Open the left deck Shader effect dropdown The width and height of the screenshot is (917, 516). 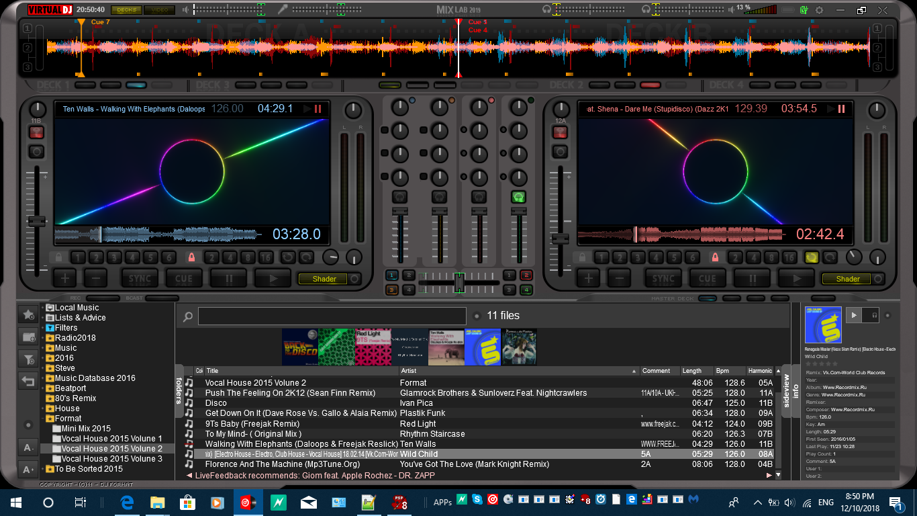coord(322,279)
